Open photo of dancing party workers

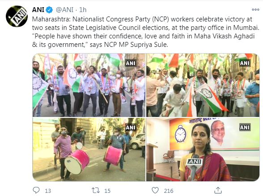tap(203, 85)
